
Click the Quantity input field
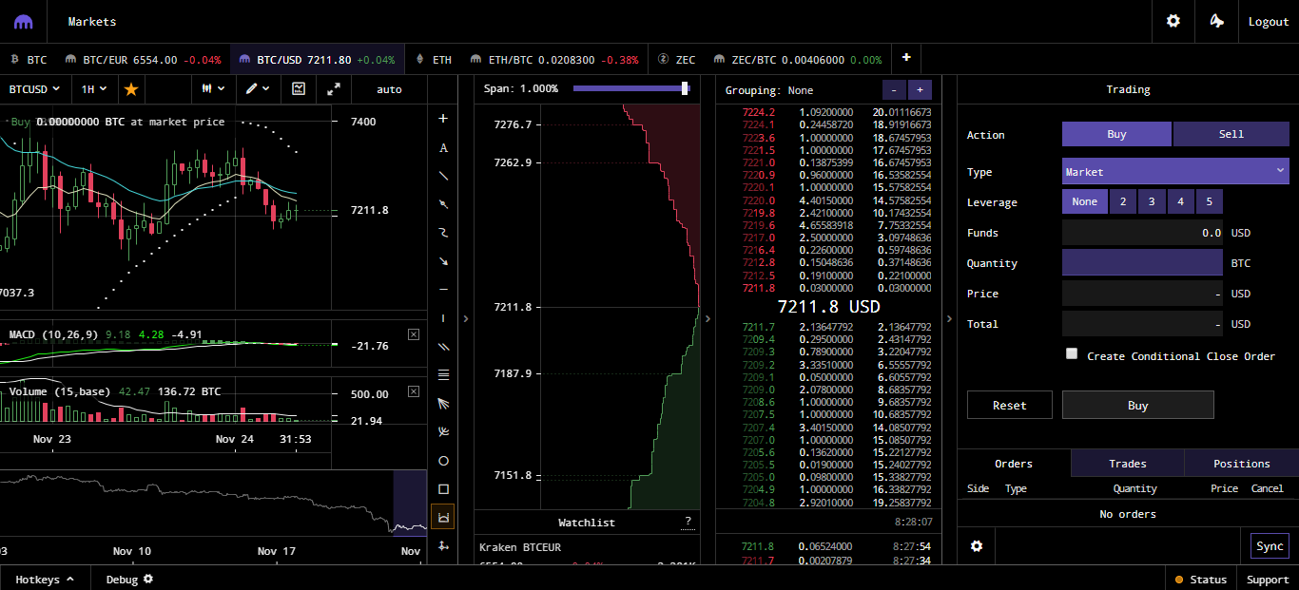click(x=1141, y=262)
